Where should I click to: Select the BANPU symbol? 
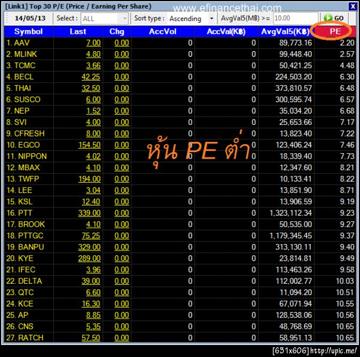tap(31, 247)
